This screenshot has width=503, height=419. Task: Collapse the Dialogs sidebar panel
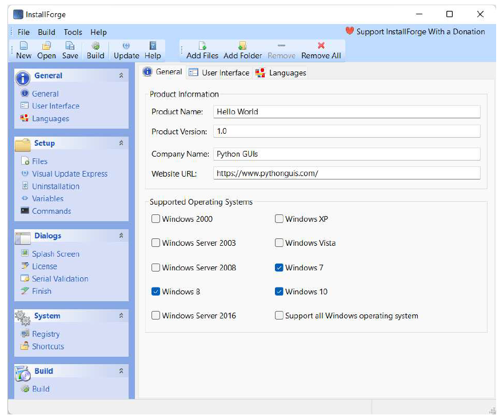[x=121, y=236]
